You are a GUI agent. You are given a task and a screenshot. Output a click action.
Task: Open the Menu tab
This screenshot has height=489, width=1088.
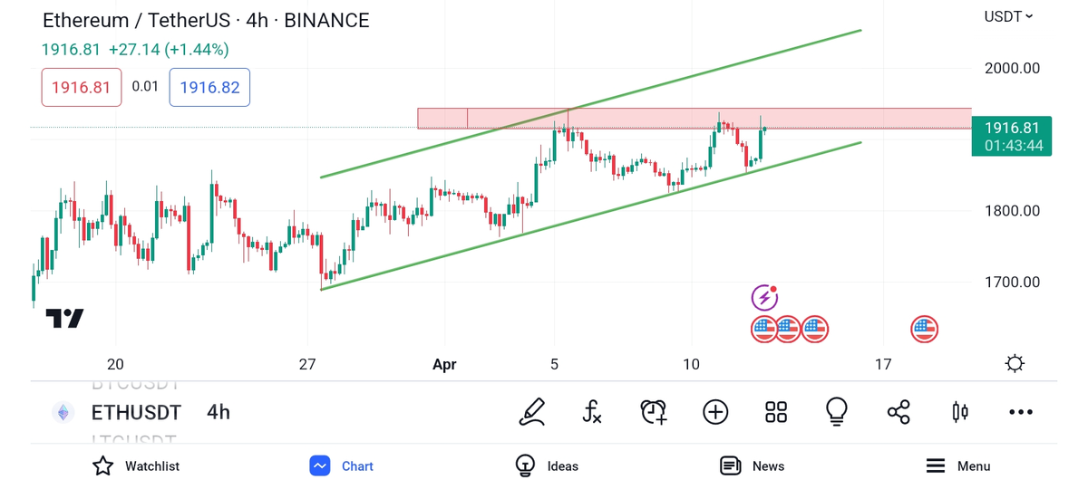click(958, 466)
